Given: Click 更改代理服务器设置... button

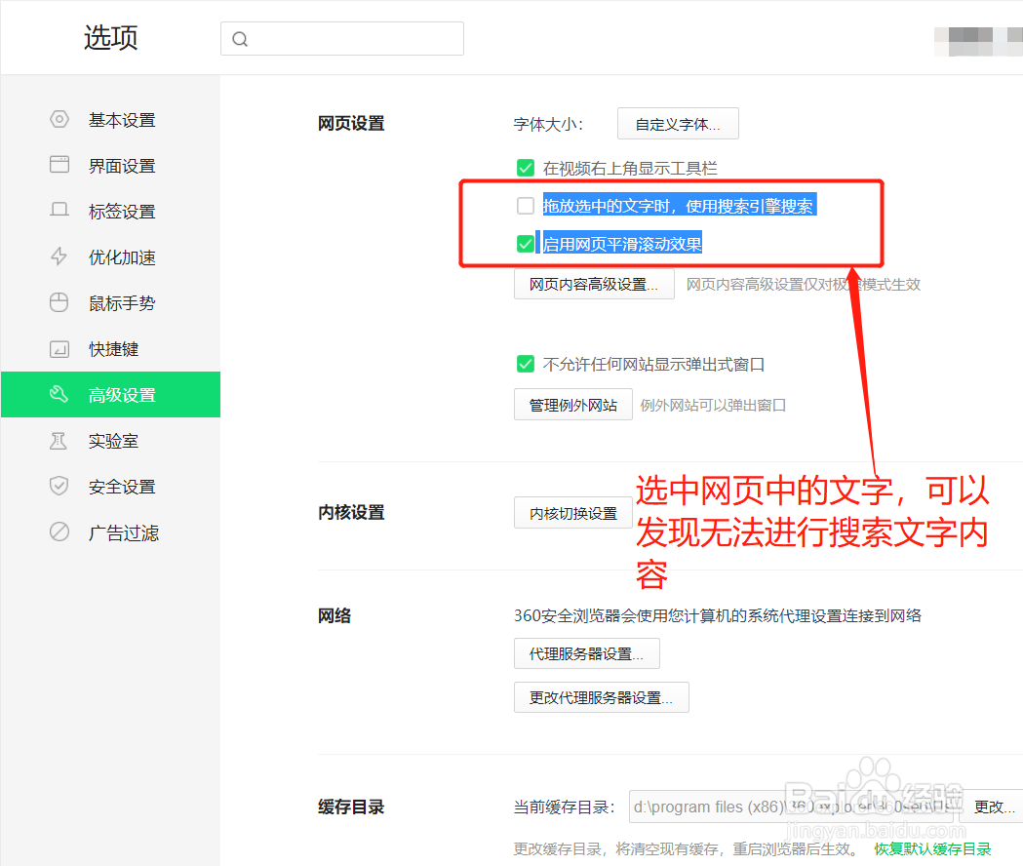Looking at the screenshot, I should coord(601,697).
